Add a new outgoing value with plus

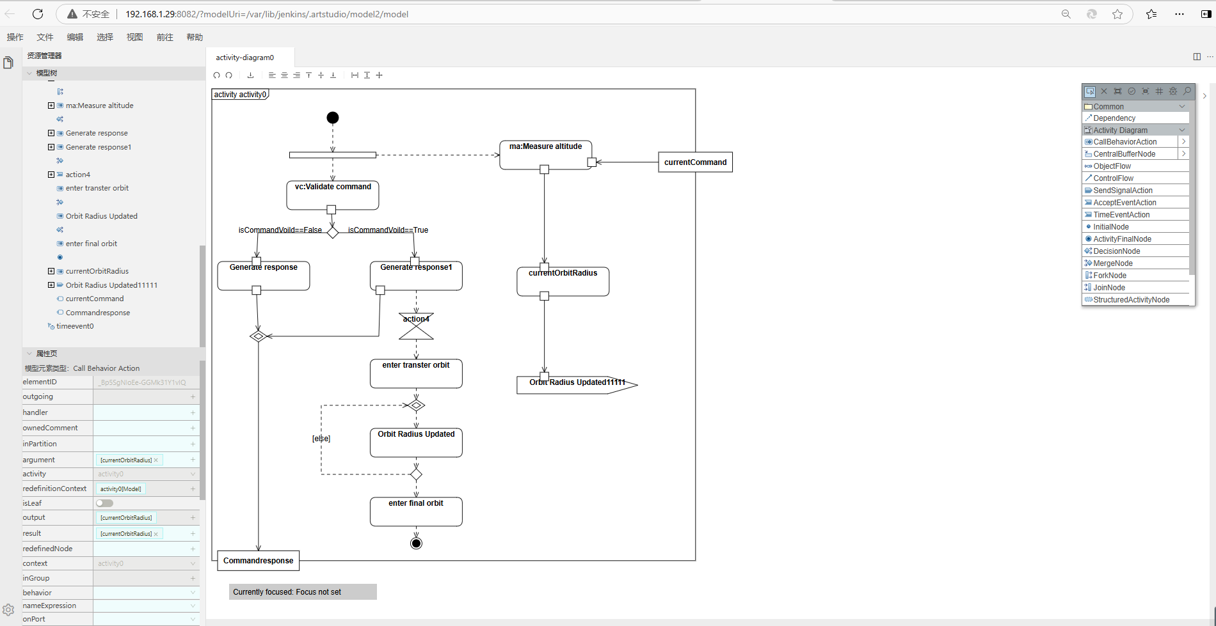click(x=193, y=397)
